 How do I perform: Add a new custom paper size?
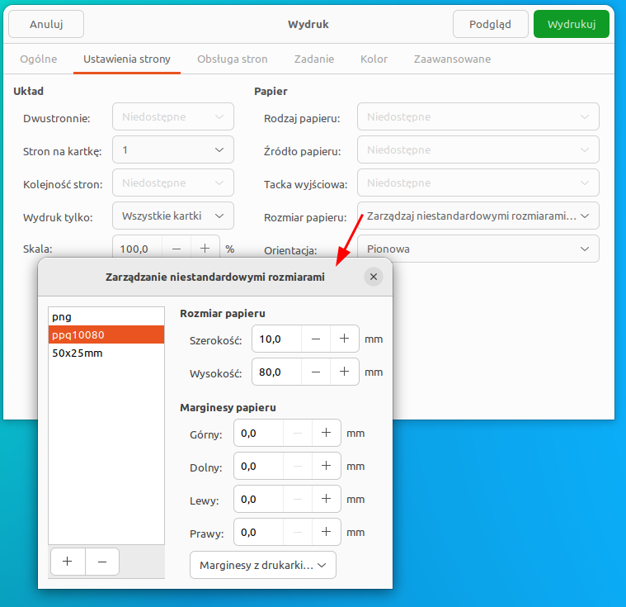pyautogui.click(x=68, y=562)
